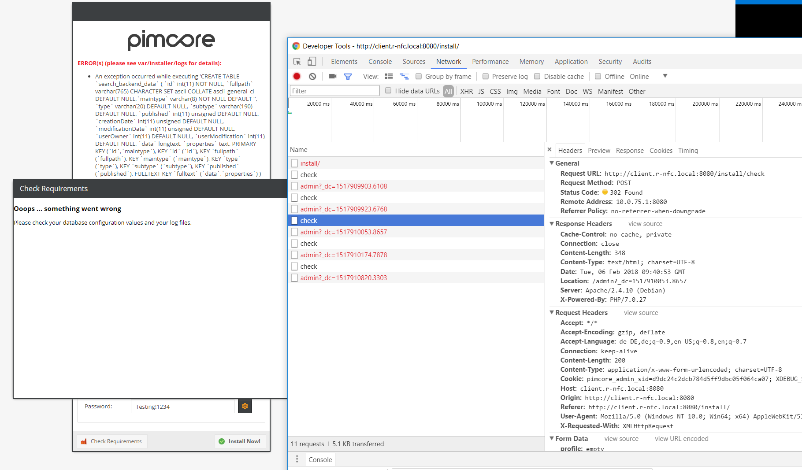This screenshot has height=470, width=802.
Task: Open the DevTools drawer options menu
Action: 297,459
